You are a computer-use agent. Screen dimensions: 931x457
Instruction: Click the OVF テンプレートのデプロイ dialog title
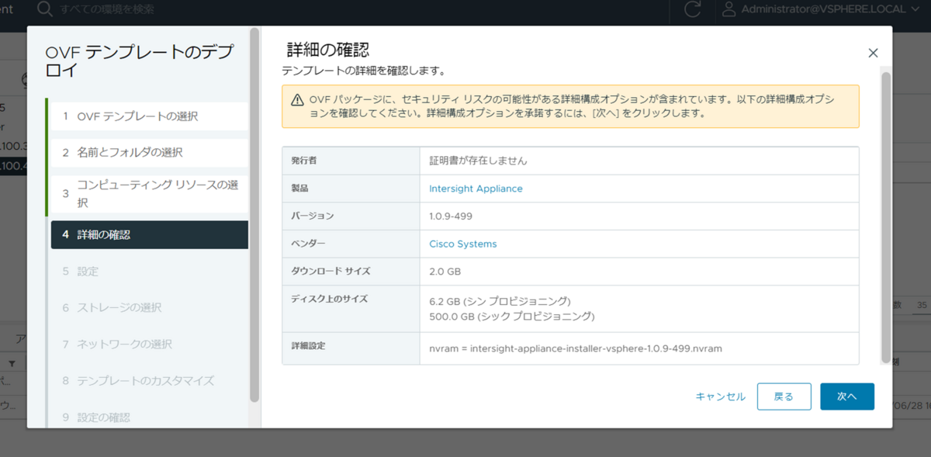click(x=139, y=61)
